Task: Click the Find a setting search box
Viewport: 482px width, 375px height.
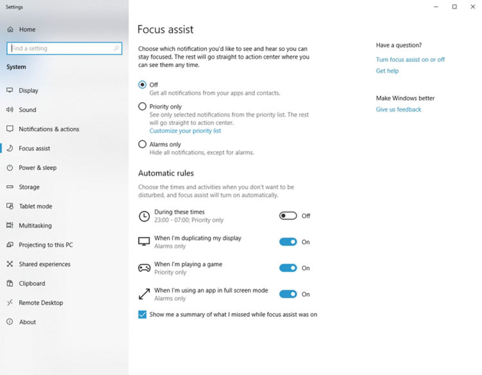Action: (64, 48)
